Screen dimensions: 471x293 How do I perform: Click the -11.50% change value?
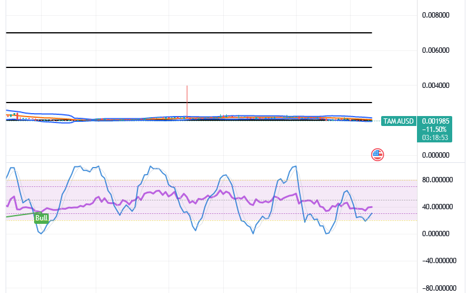[x=434, y=130]
